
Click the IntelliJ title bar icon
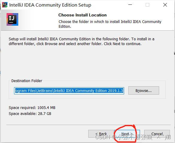pyautogui.click(x=5, y=5)
